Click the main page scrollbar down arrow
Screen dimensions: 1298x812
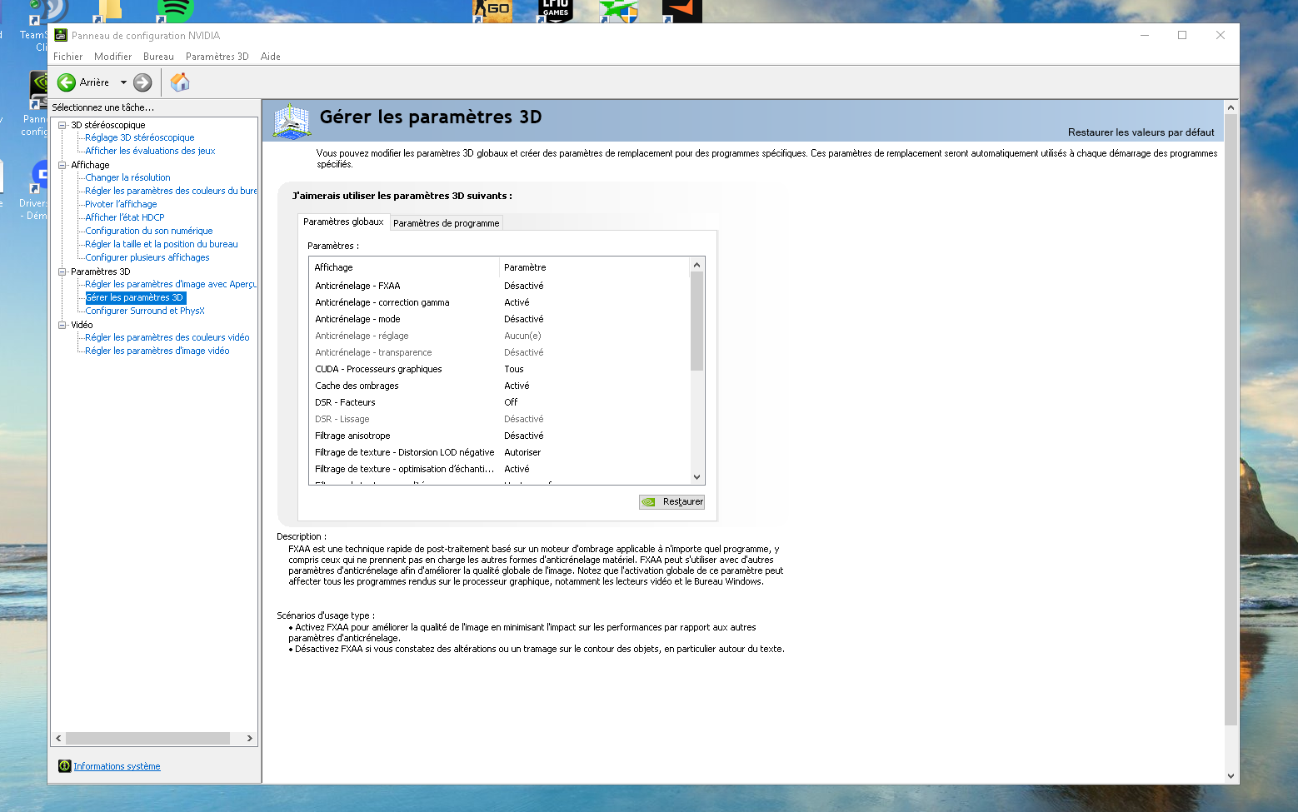tap(1231, 776)
